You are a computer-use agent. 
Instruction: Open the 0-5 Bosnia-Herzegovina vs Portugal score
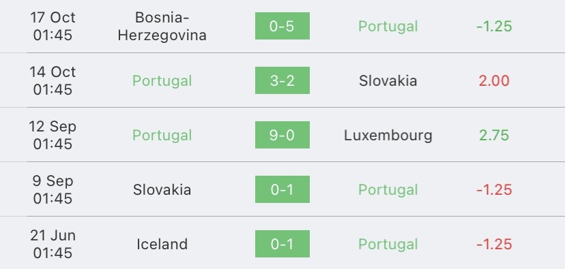(282, 26)
